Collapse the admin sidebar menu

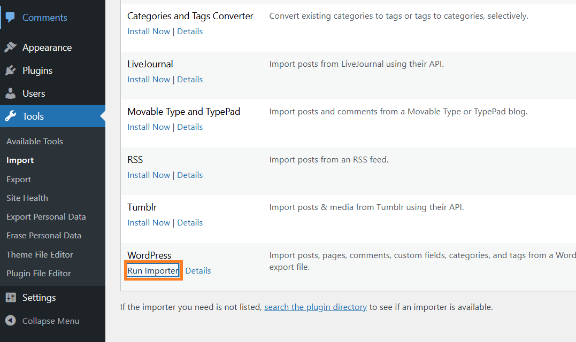pos(51,321)
